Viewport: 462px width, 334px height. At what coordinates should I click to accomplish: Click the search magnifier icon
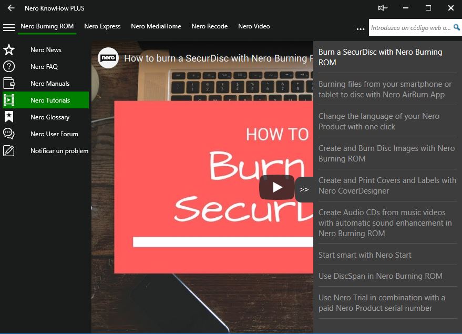[x=456, y=27]
